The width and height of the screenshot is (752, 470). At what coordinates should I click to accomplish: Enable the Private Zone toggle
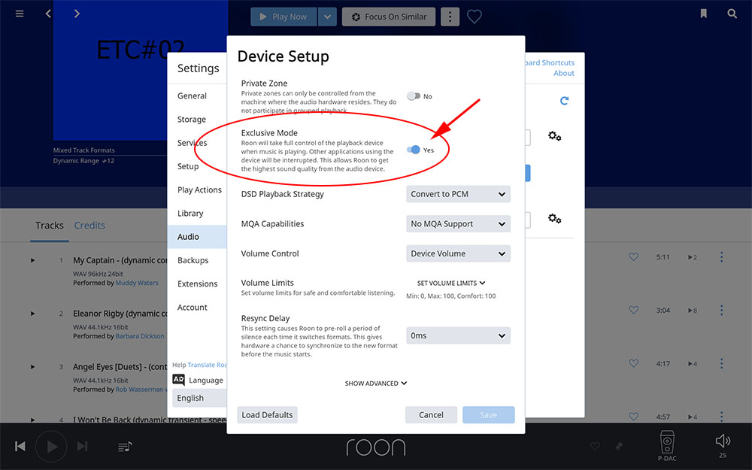413,96
